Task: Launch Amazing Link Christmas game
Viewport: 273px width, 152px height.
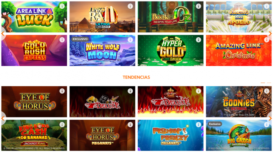Action: [239, 50]
